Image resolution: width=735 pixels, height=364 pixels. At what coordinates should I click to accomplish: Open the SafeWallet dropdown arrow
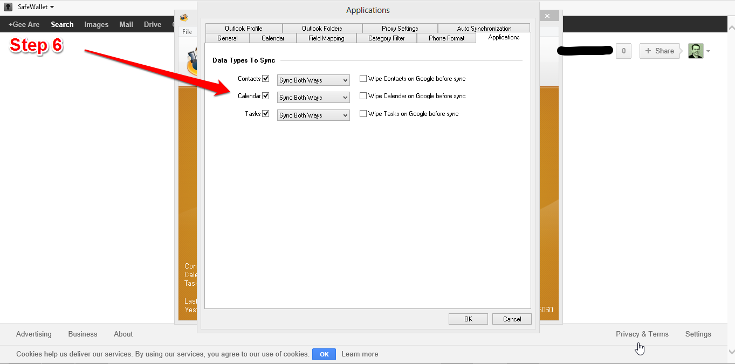pyautogui.click(x=52, y=7)
